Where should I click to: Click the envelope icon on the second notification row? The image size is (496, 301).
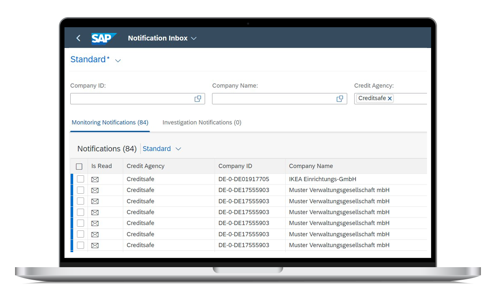click(x=95, y=190)
